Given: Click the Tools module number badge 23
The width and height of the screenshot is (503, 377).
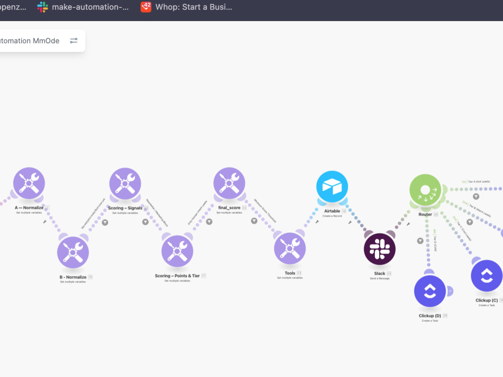Looking at the screenshot, I should click(x=299, y=273).
